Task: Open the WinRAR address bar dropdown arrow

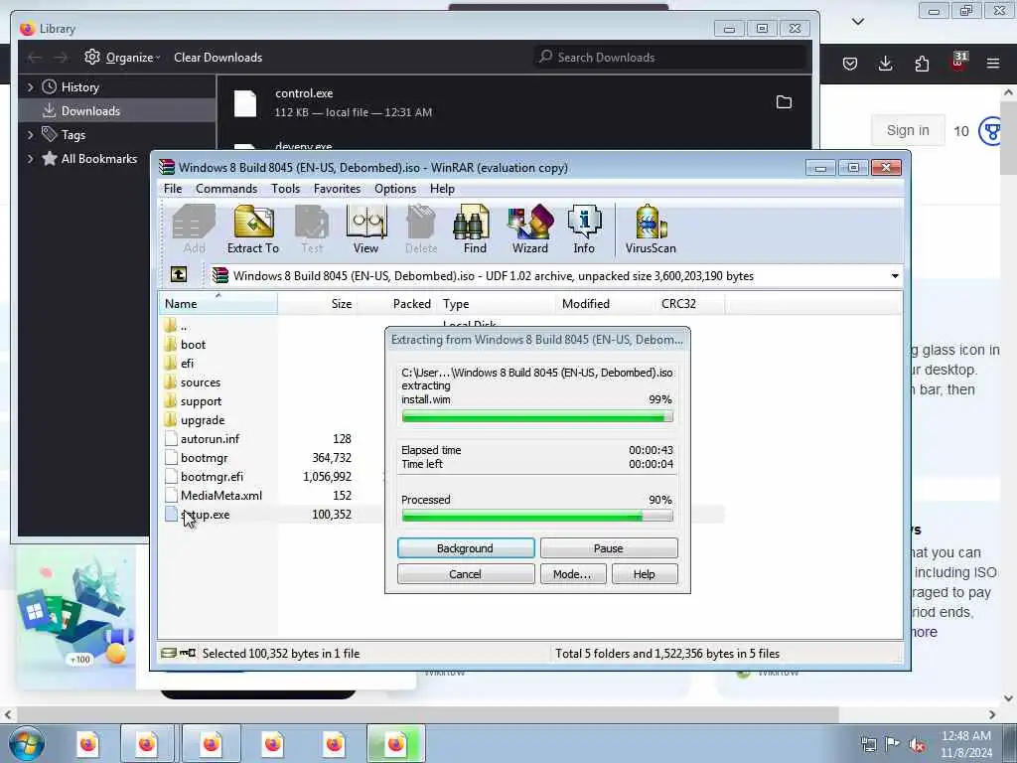Action: tap(895, 276)
